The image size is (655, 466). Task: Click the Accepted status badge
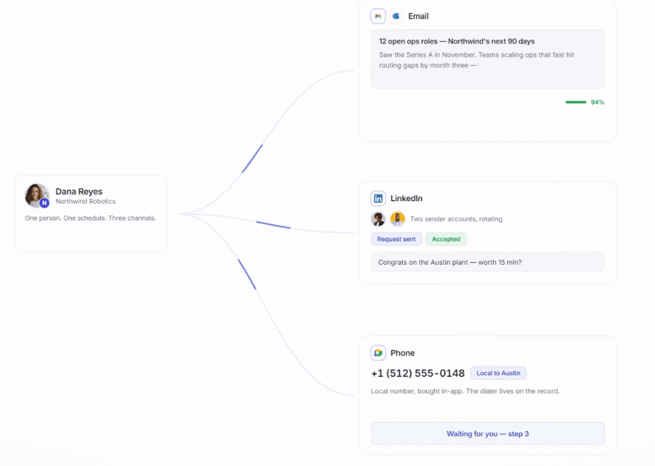[446, 239]
